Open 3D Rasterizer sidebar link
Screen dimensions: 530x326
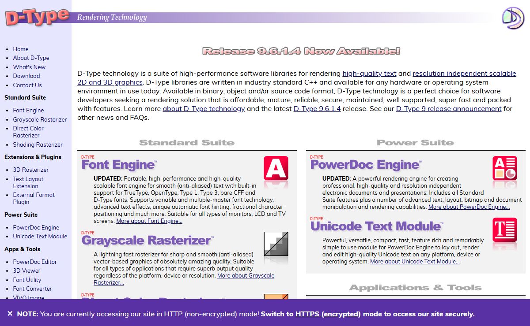click(31, 170)
